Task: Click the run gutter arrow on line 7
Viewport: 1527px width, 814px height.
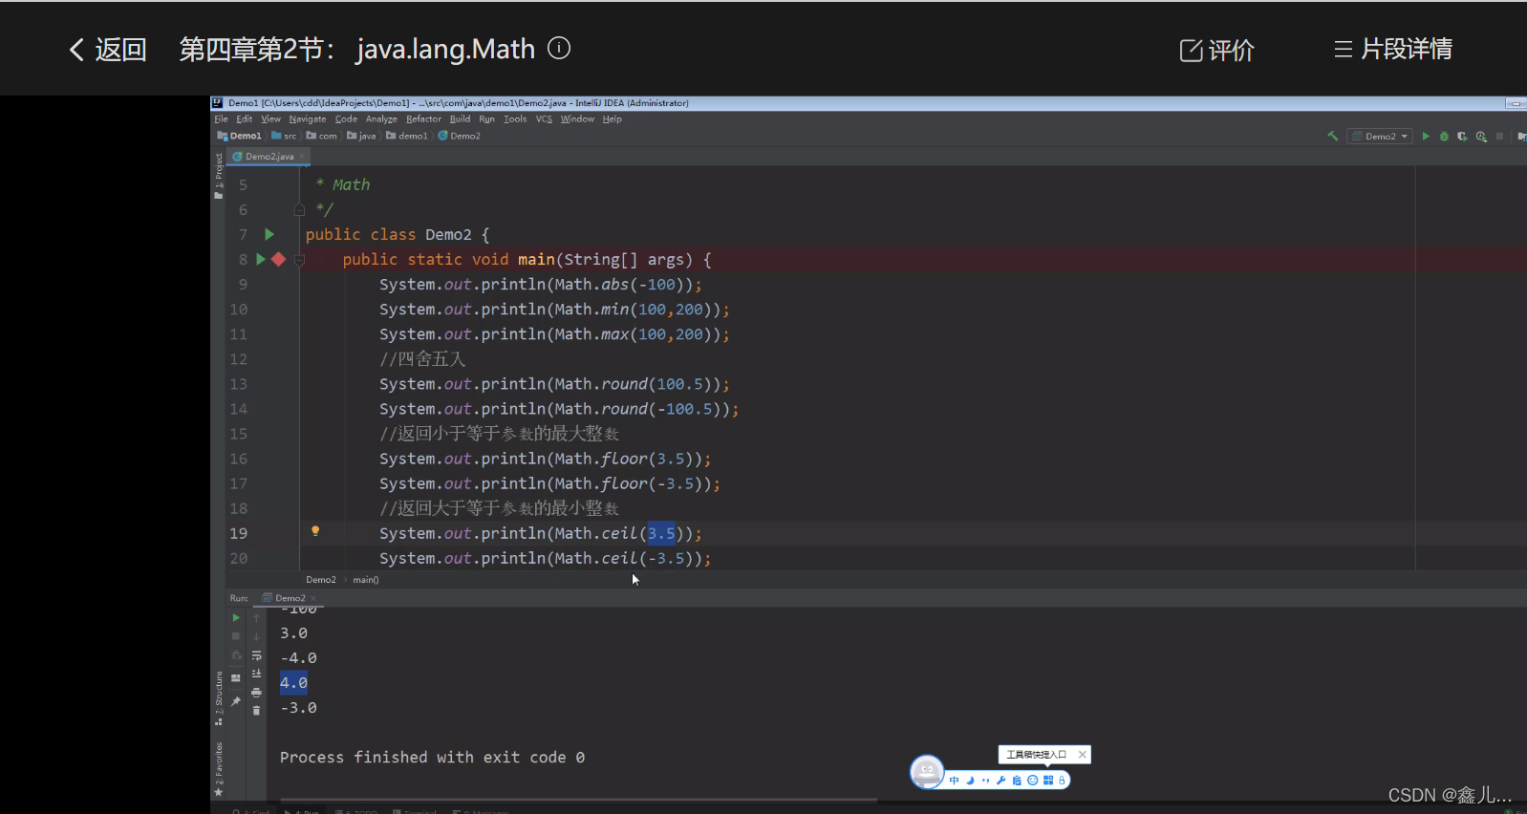Action: (x=269, y=234)
